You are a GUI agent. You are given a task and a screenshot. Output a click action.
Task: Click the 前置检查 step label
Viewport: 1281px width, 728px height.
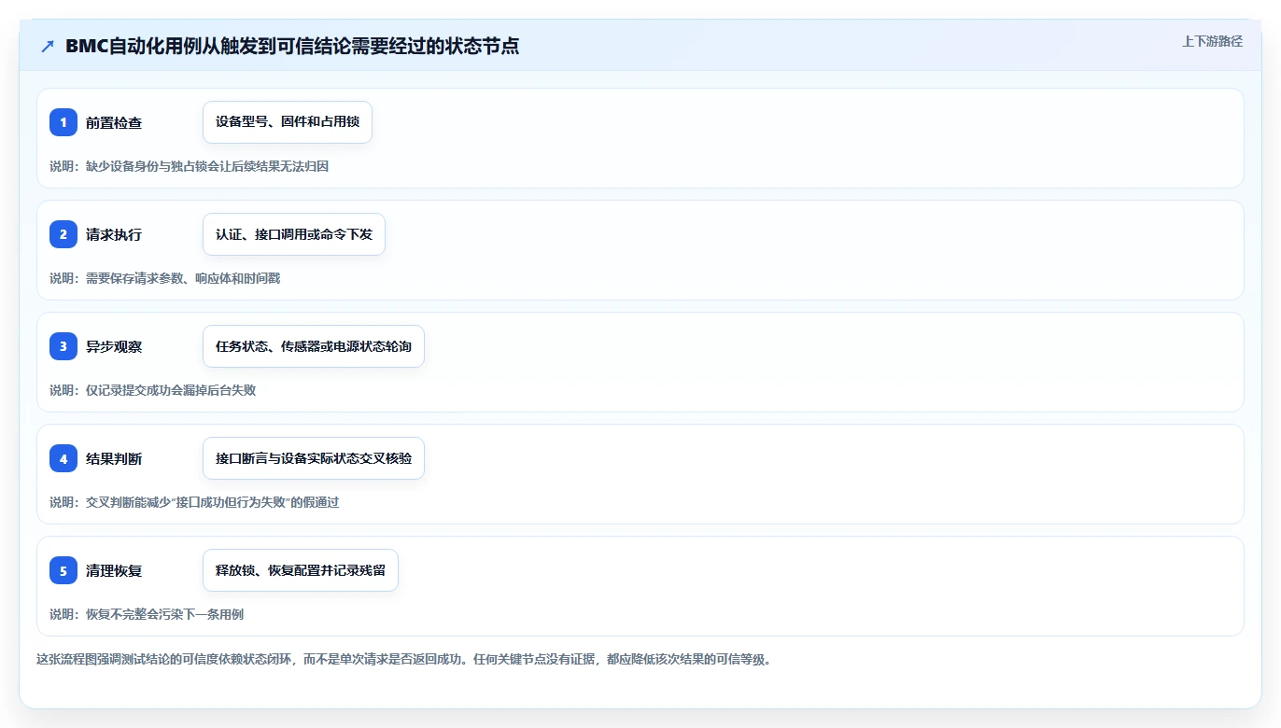(114, 122)
